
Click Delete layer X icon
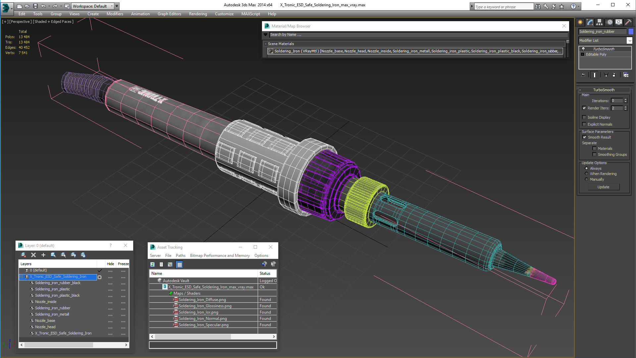[33, 255]
